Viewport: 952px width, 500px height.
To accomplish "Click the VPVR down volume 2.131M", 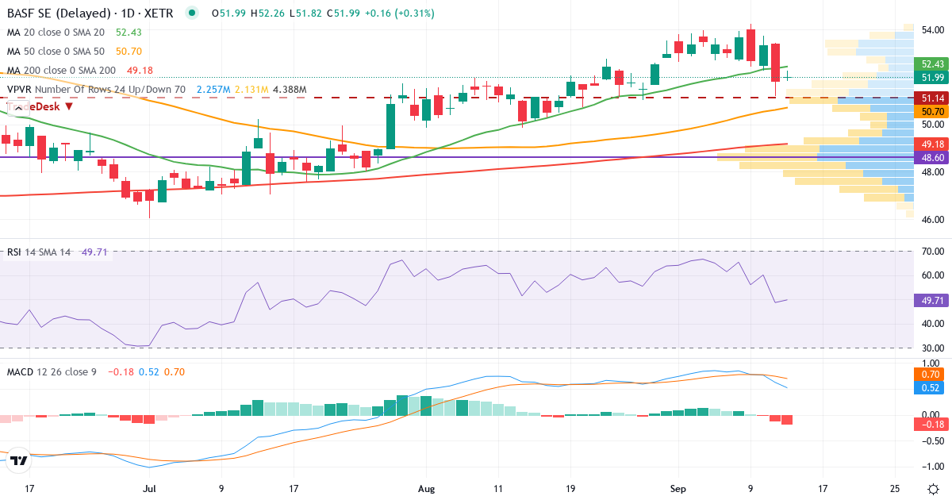I will point(251,90).
